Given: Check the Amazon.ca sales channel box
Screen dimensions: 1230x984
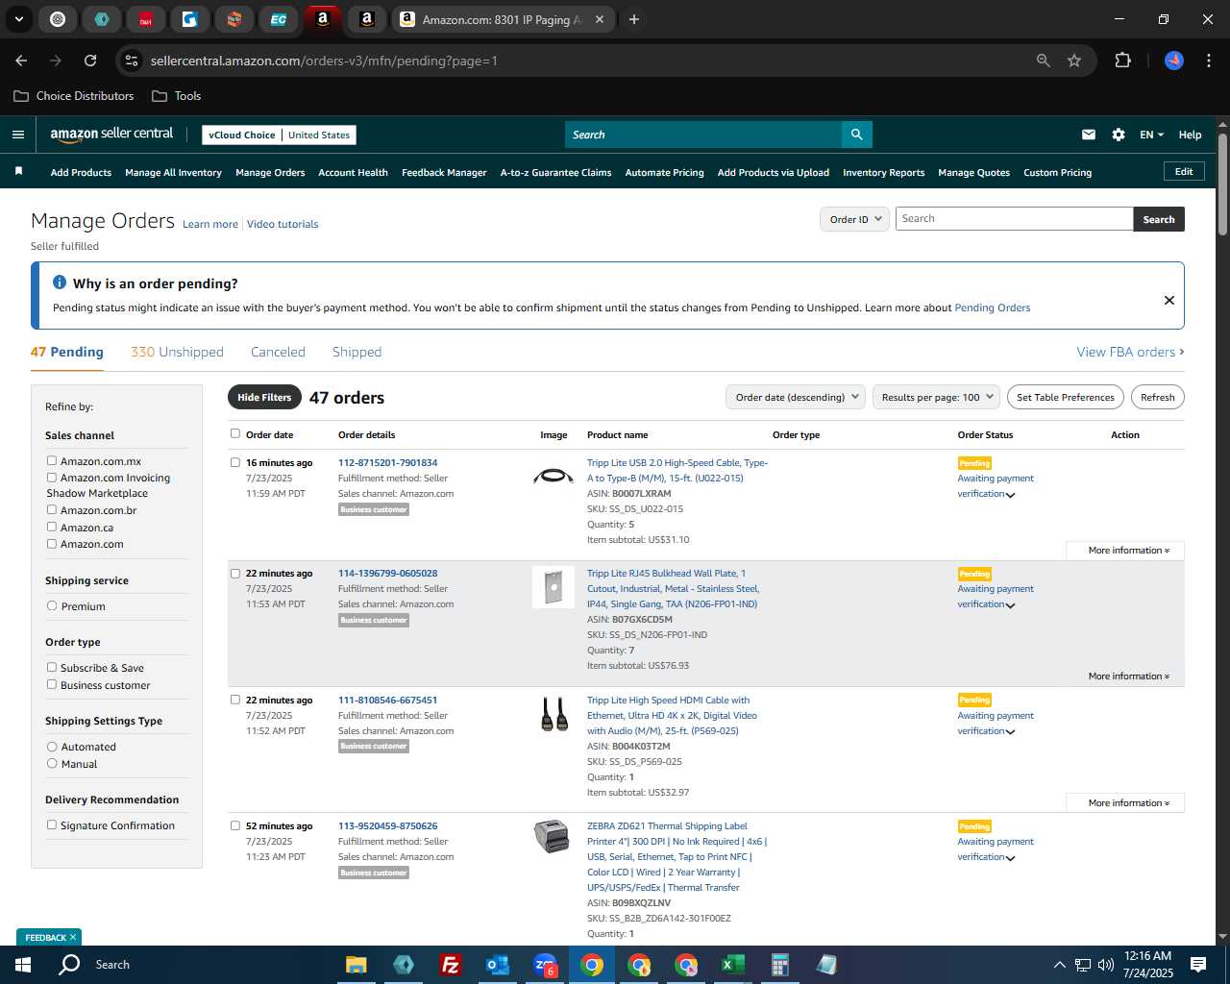Looking at the screenshot, I should pyautogui.click(x=52, y=527).
